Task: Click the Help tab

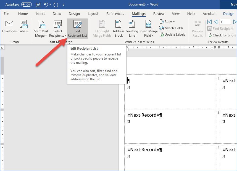Action: [x=191, y=14]
